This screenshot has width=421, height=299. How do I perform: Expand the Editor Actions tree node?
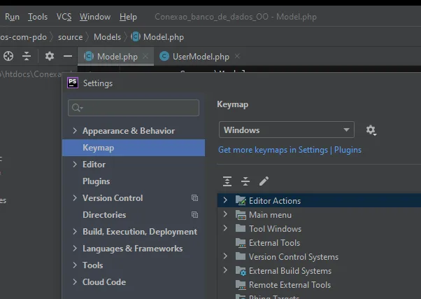pos(225,200)
